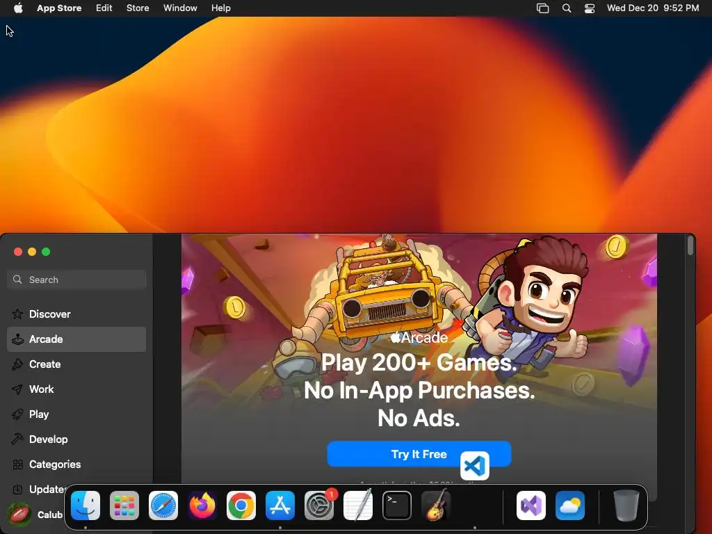Open the Window menu
Viewport: 712px width, 534px height.
(180, 8)
